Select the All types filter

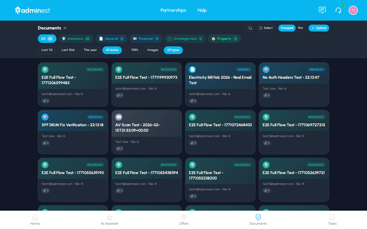point(173,50)
